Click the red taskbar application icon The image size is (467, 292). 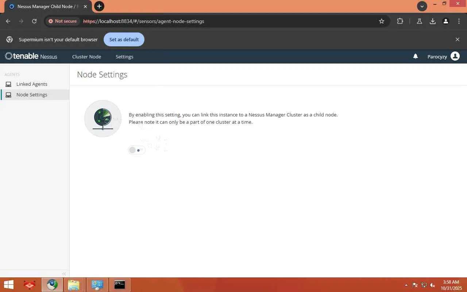[x=29, y=285]
